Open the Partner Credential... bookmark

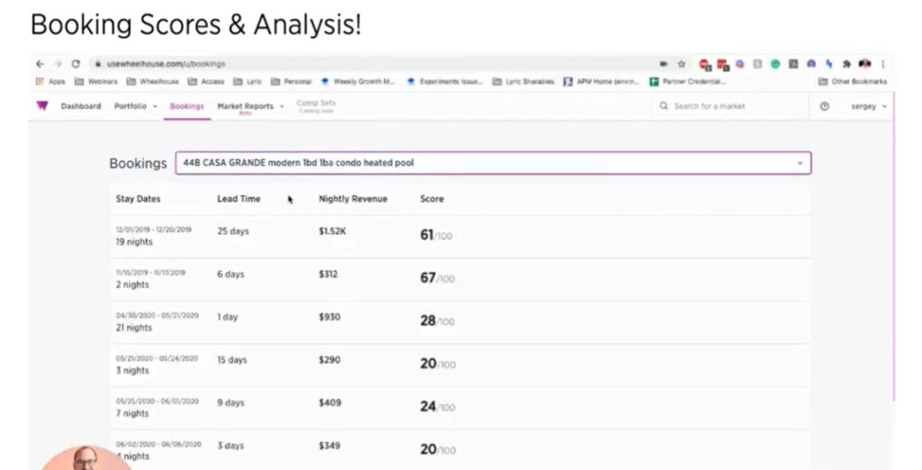click(687, 81)
